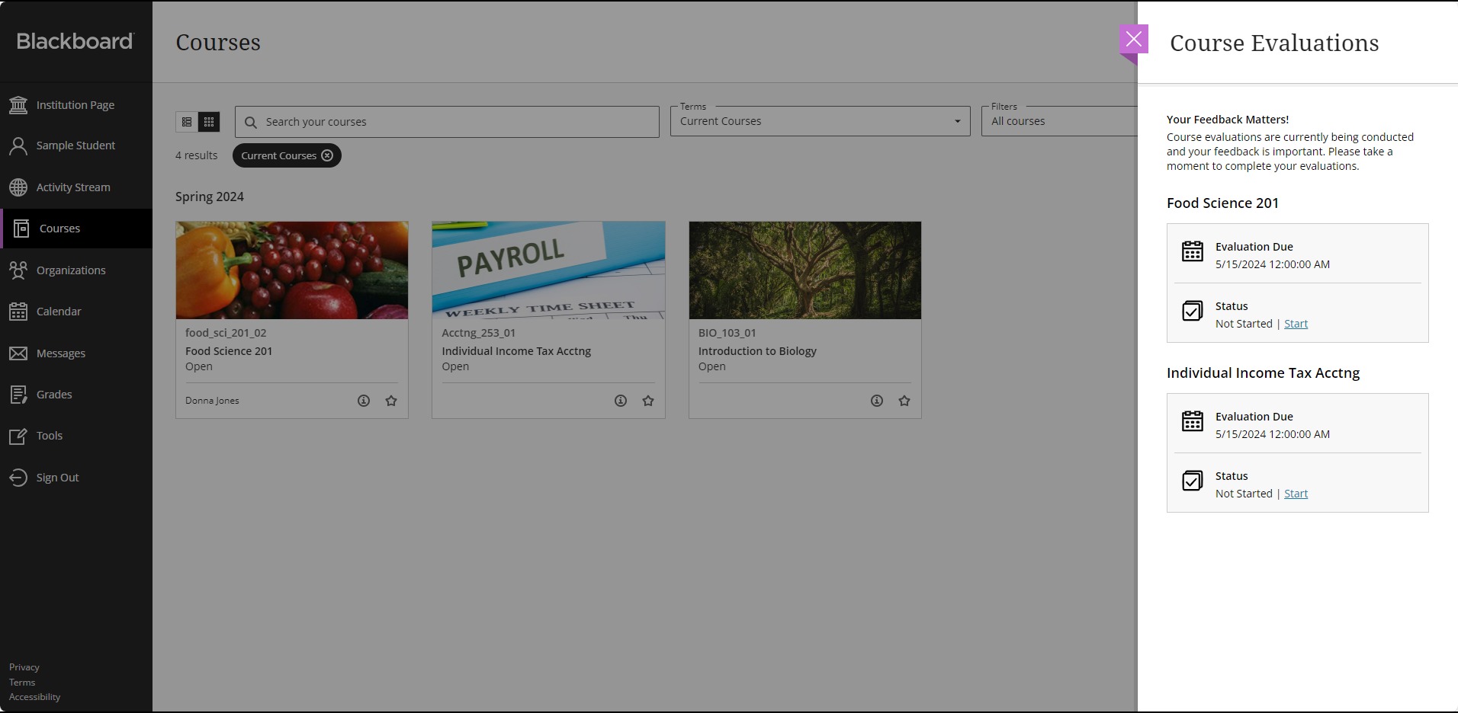The image size is (1458, 713).
Task: Open the Food Science 201 course thumbnail
Action: pos(292,270)
